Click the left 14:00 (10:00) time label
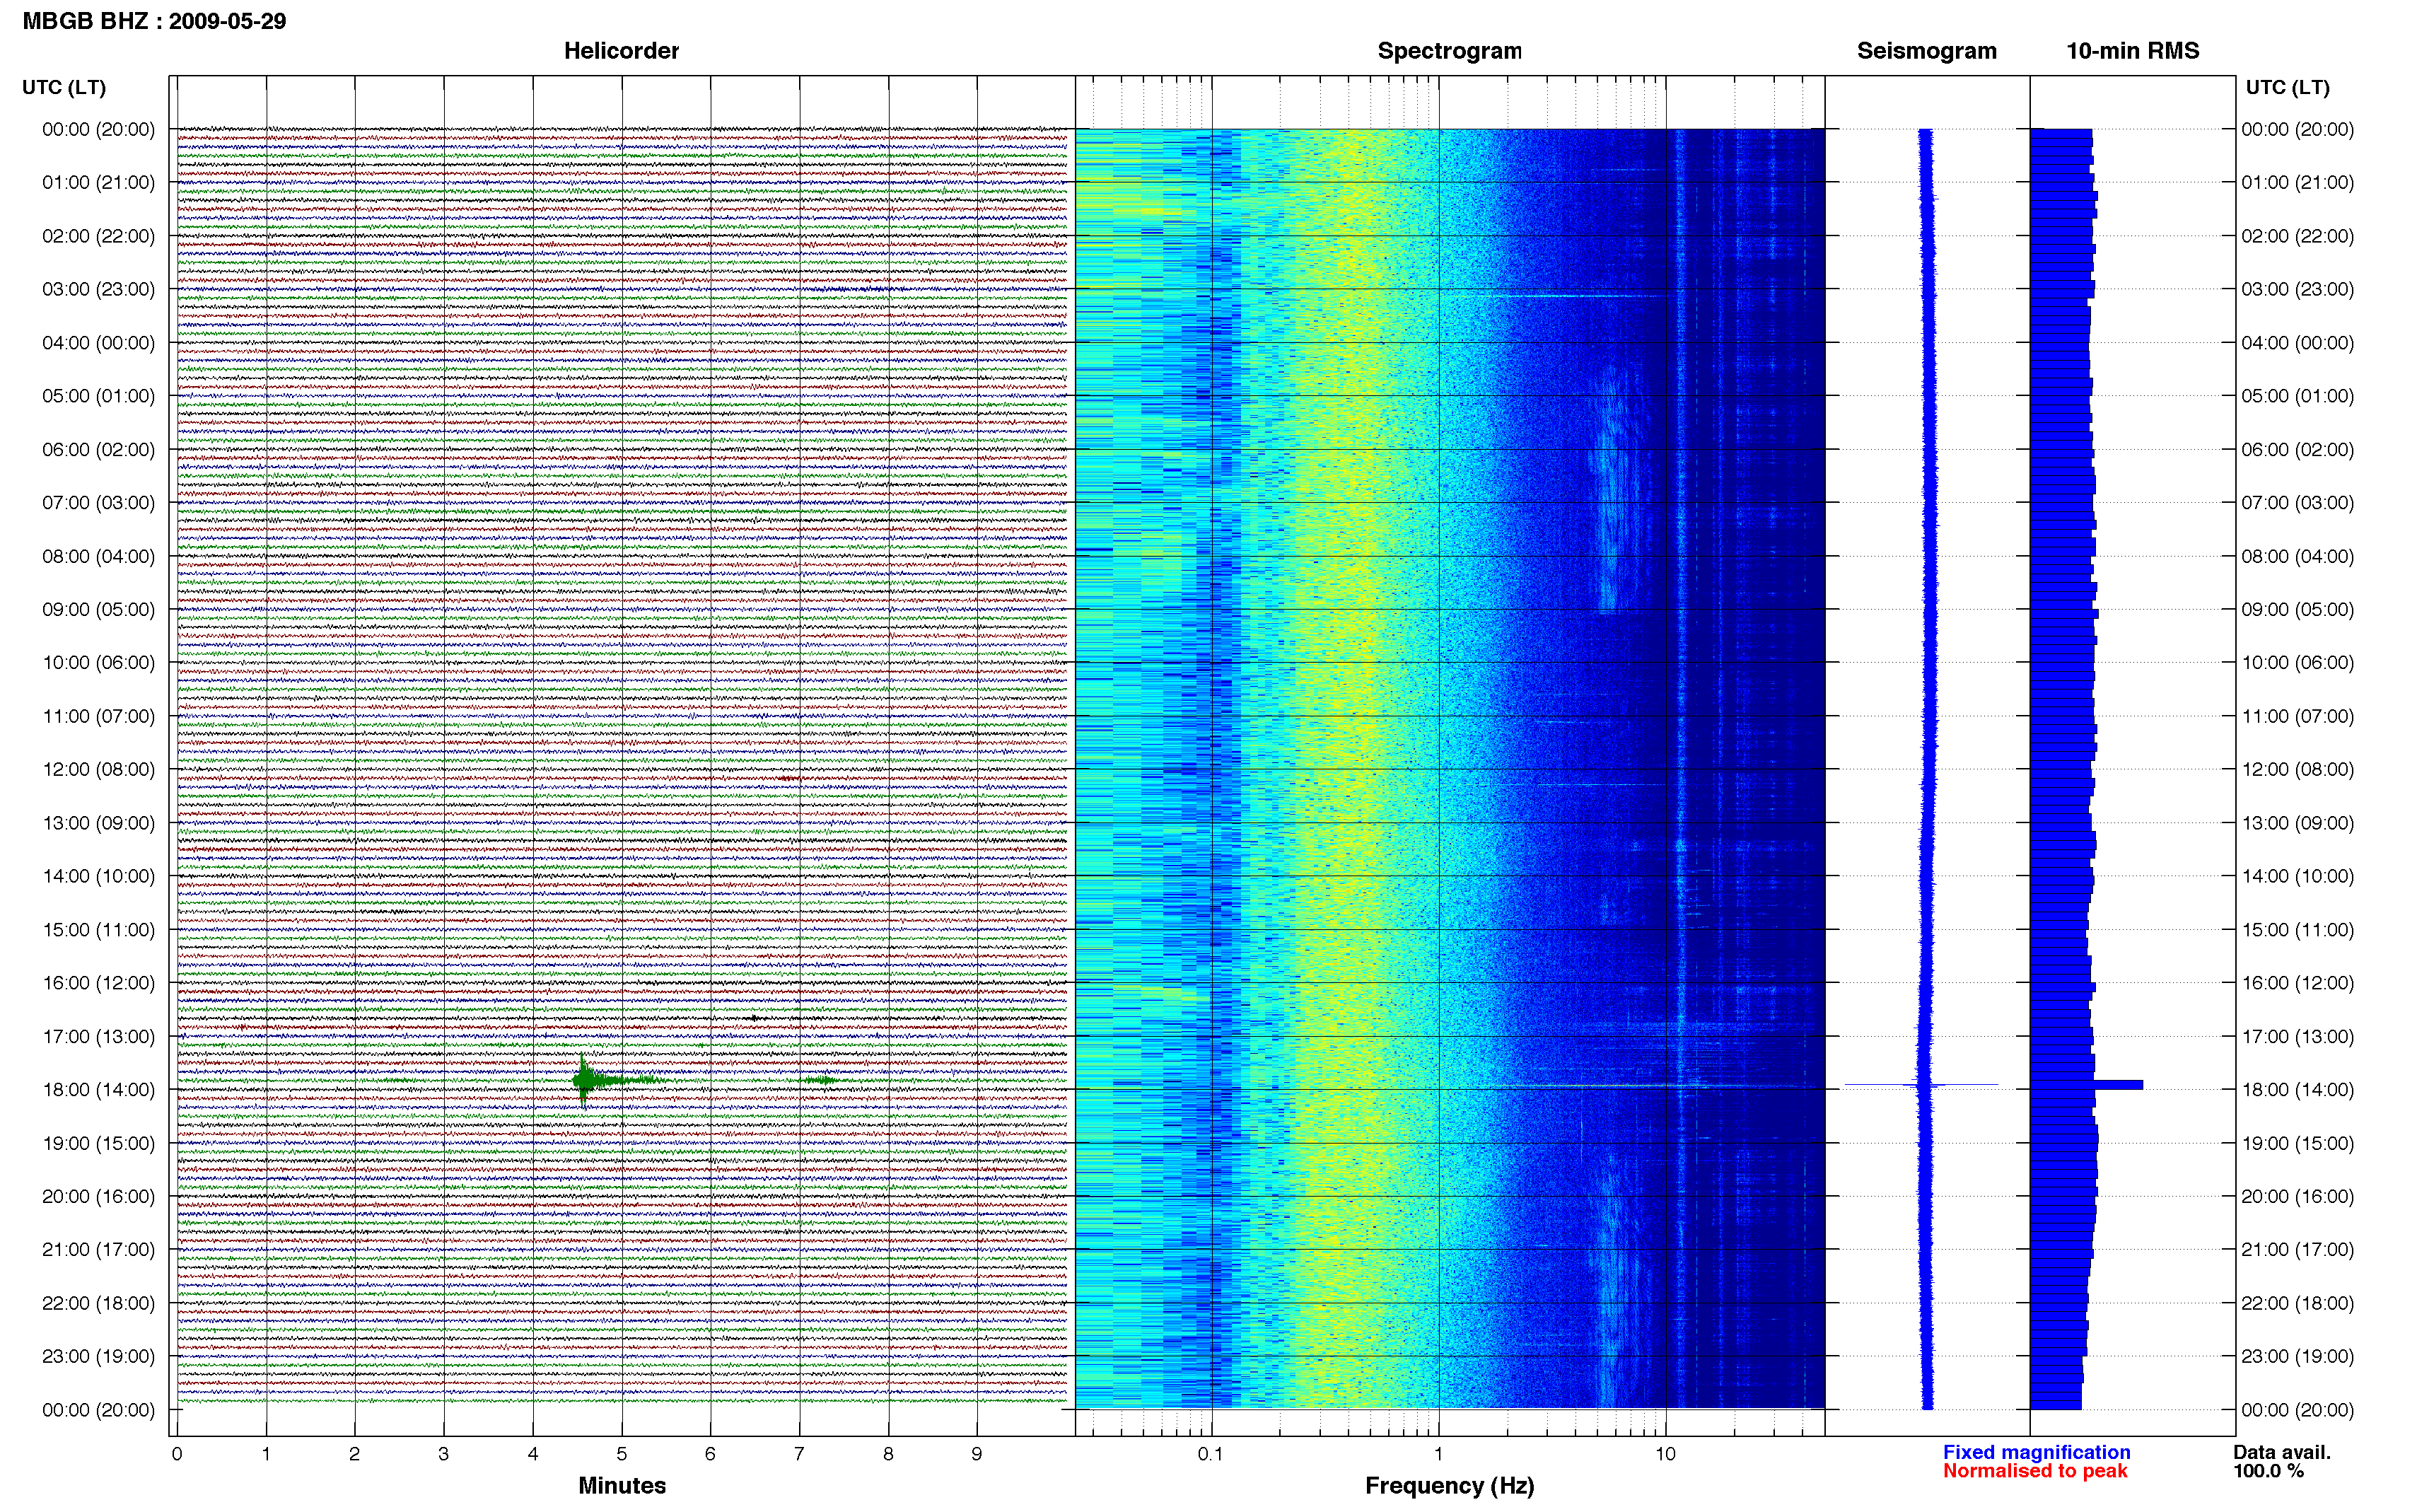The width and height of the screenshot is (2417, 1512). click(x=98, y=876)
